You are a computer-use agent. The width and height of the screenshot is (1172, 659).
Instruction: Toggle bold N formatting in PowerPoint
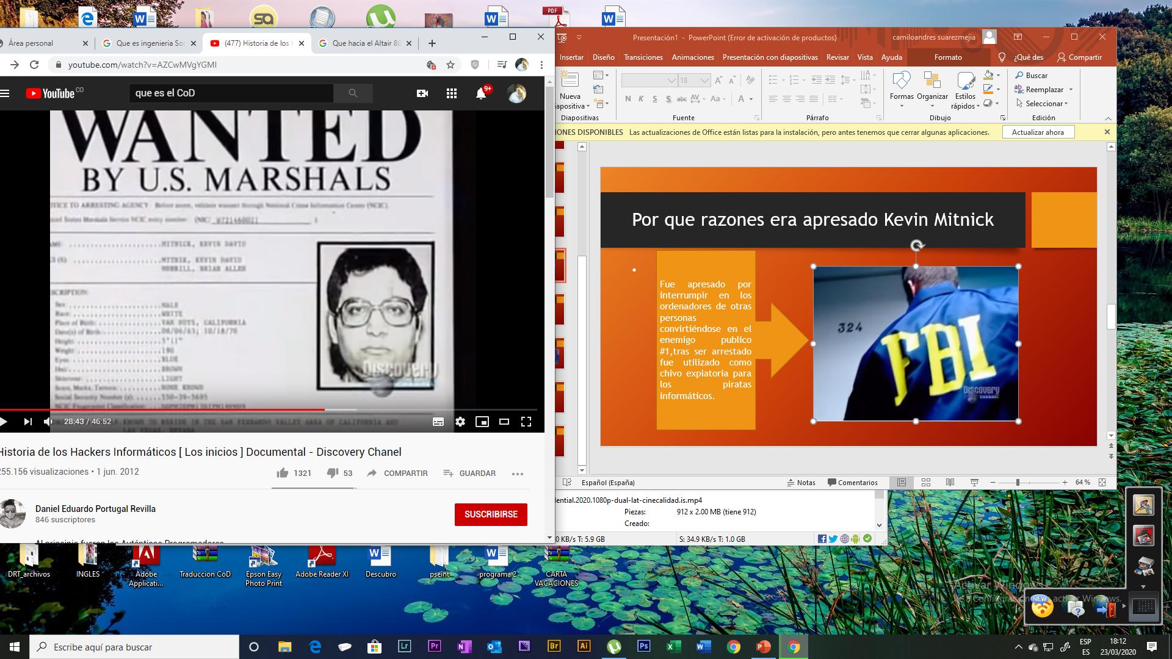(628, 99)
